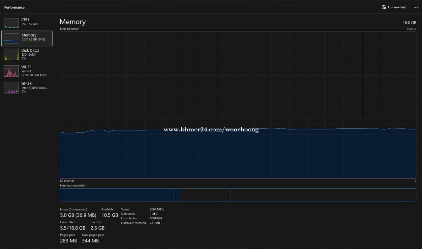The height and width of the screenshot is (249, 422).
Task: Click the Run new task label
Action: 397,7
